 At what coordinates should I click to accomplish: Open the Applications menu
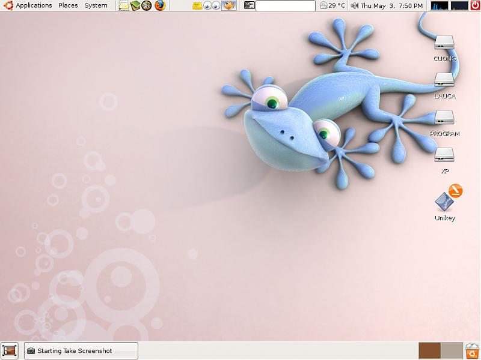click(28, 5)
